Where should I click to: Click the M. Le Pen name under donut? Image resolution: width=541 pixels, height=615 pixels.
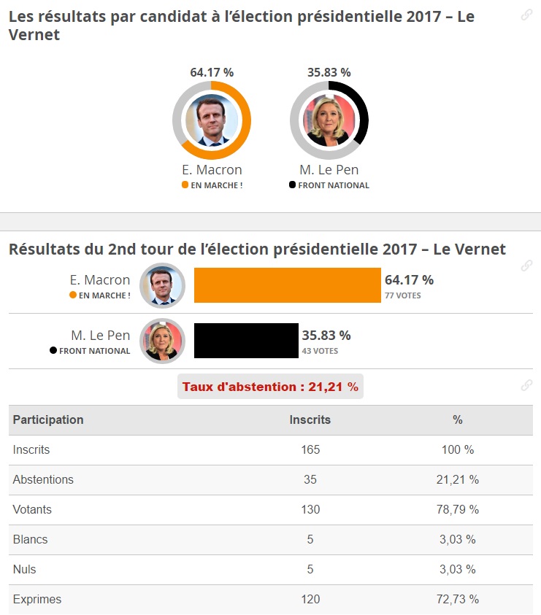pos(329,170)
